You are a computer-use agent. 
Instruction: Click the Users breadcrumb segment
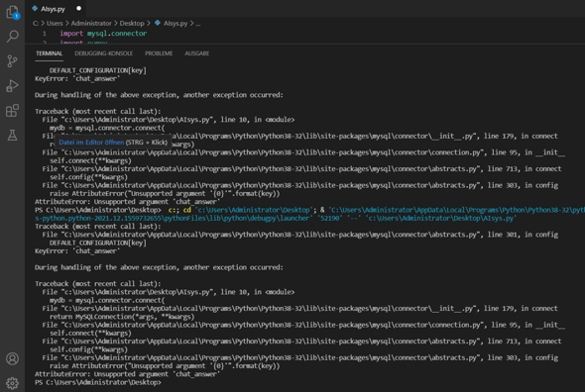pyautogui.click(x=55, y=23)
